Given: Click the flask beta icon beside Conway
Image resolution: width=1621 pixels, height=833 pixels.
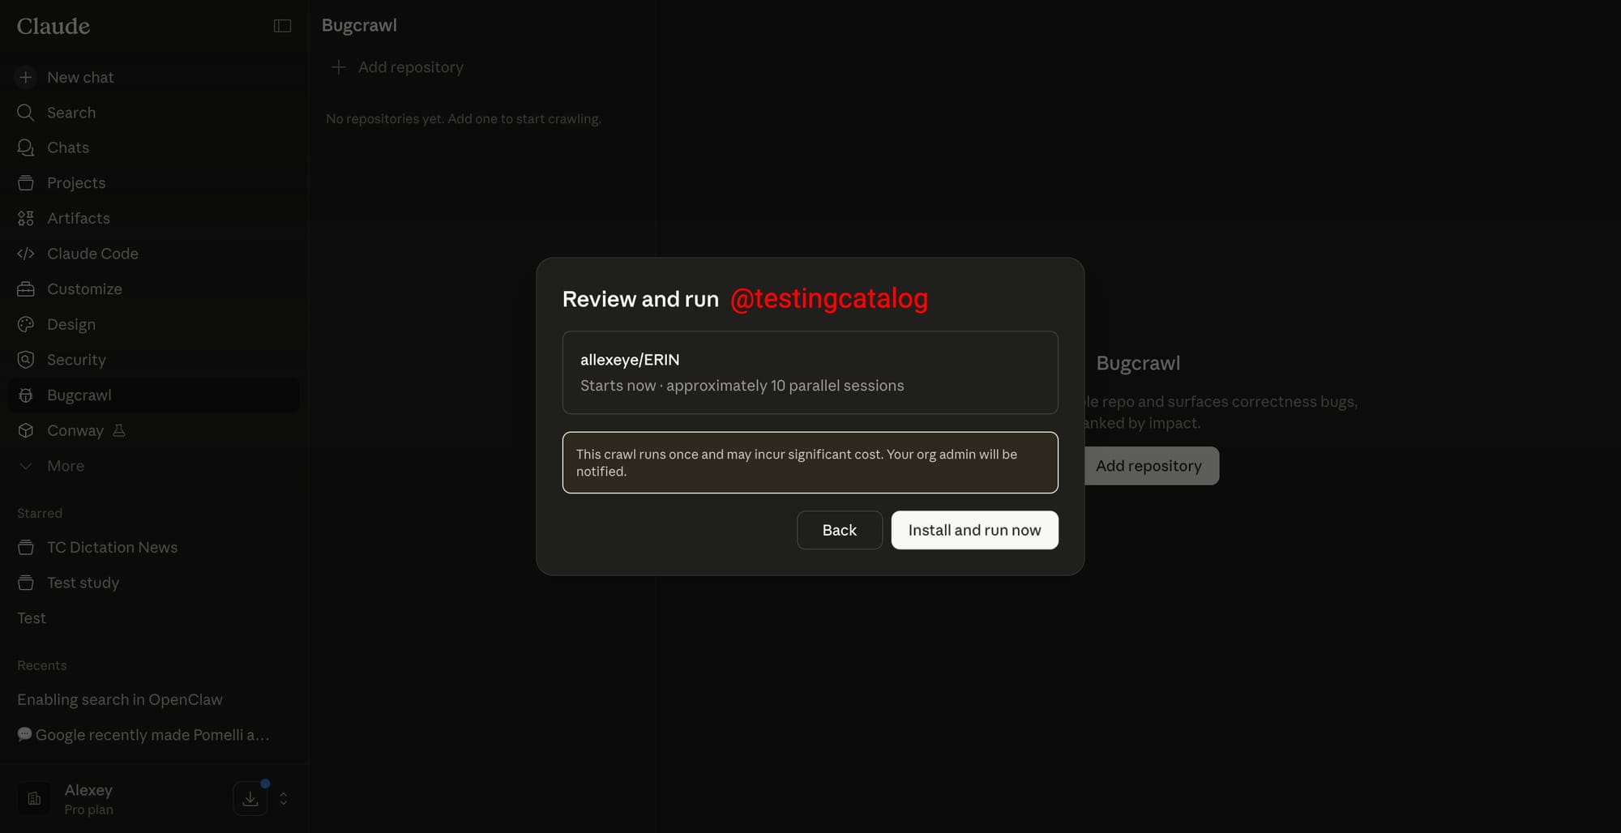Looking at the screenshot, I should coord(119,430).
